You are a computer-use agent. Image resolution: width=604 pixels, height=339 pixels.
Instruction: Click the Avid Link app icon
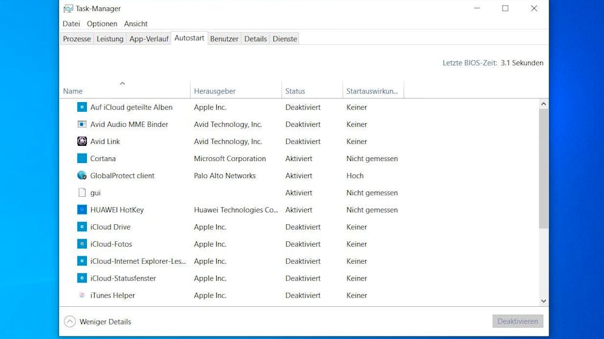(x=82, y=142)
